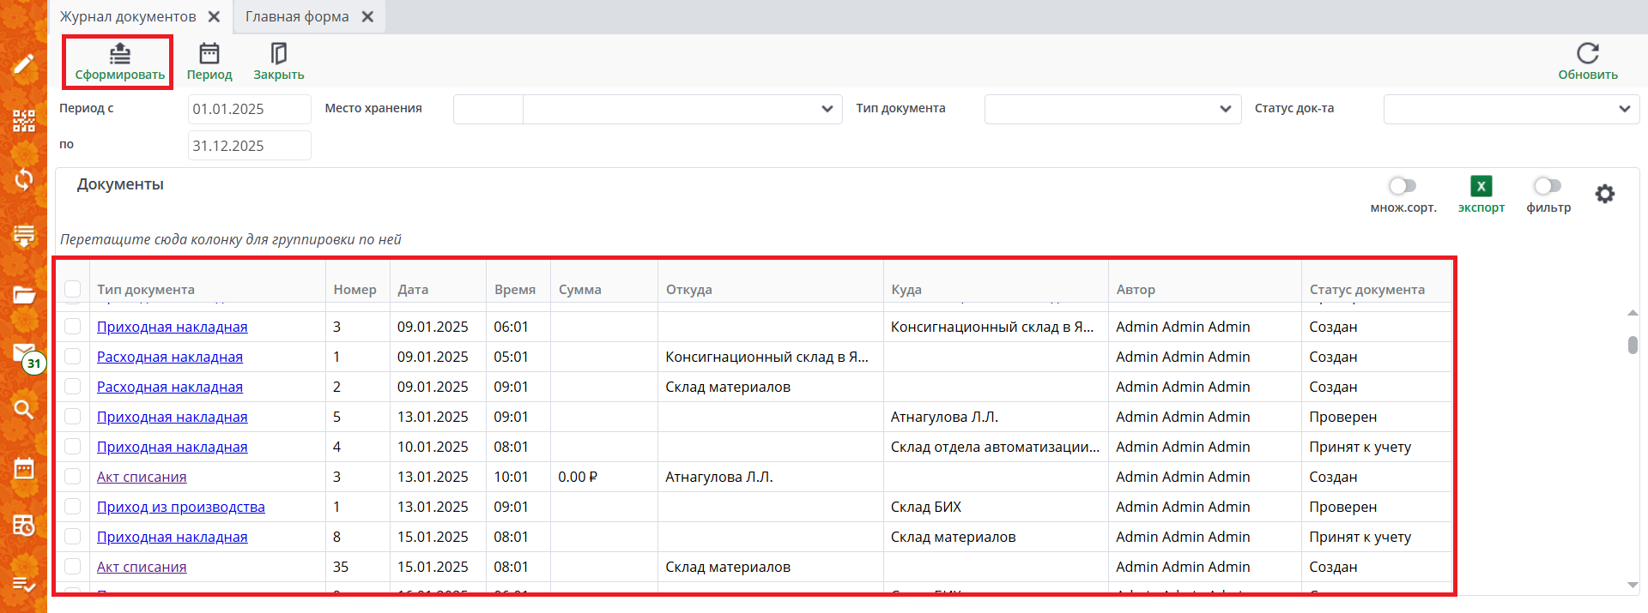Open the Период calendar tool
The height and width of the screenshot is (613, 1648).
click(209, 54)
